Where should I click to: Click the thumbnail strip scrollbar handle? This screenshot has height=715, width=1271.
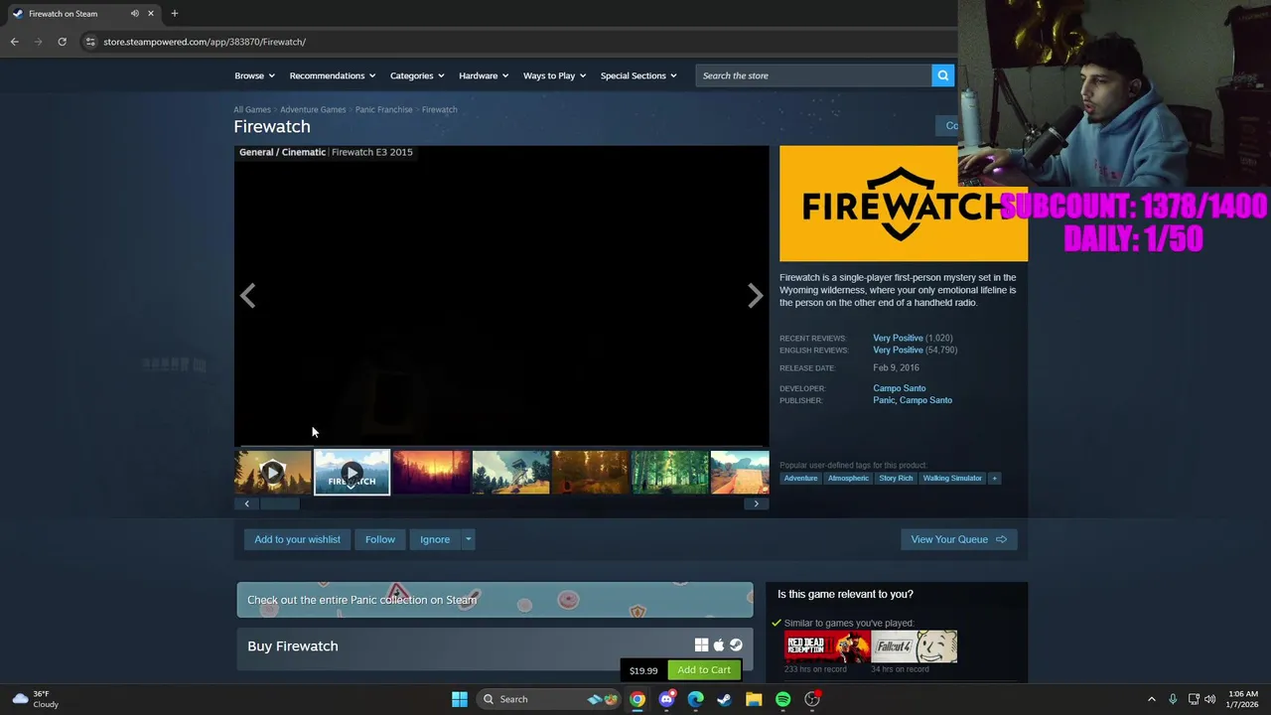[x=279, y=503]
